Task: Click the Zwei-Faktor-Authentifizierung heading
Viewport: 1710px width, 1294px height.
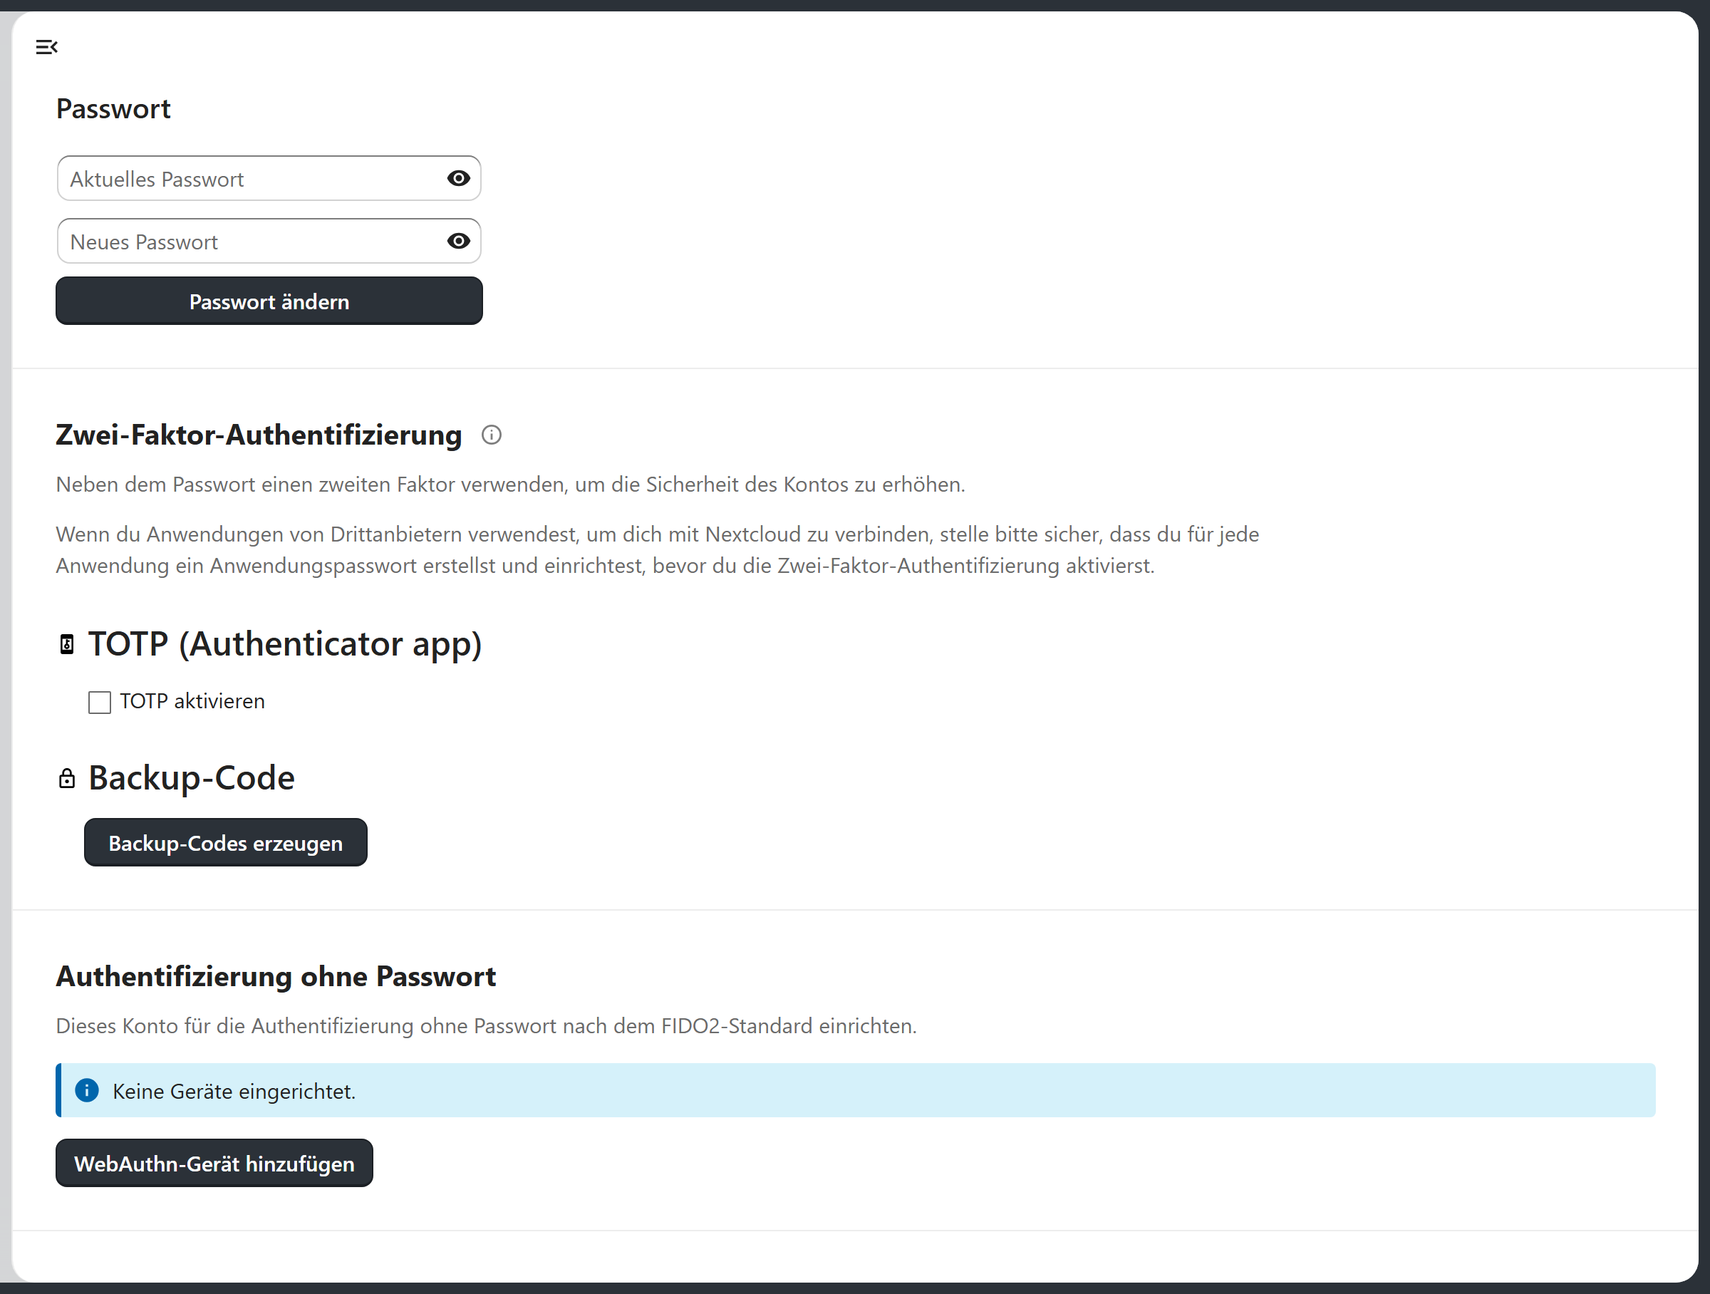Action: 259,435
